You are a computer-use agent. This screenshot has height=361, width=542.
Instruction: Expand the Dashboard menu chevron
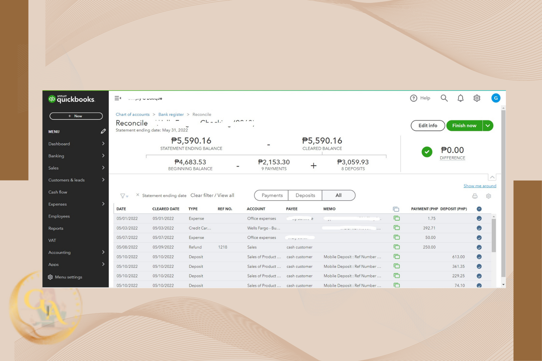(103, 144)
